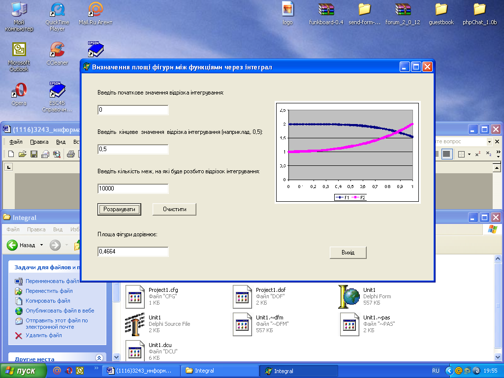Toggle Subscript x₂ in Word toolbar
This screenshot has width=504, height=378.
point(489,154)
